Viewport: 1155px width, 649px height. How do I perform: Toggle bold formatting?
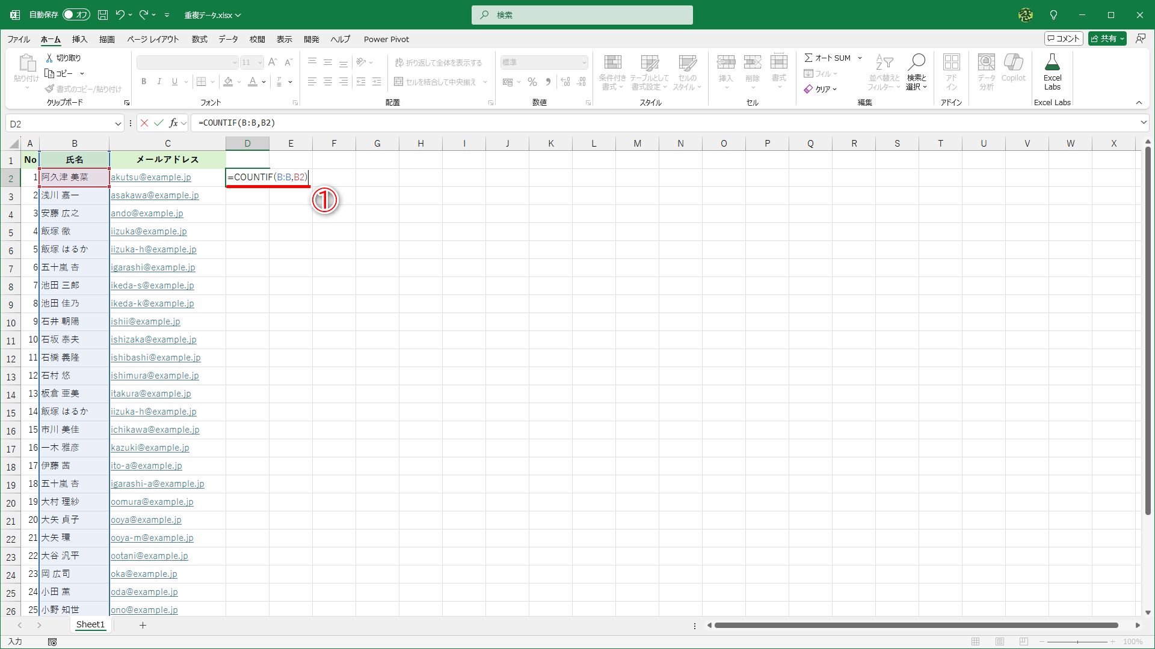(x=144, y=81)
